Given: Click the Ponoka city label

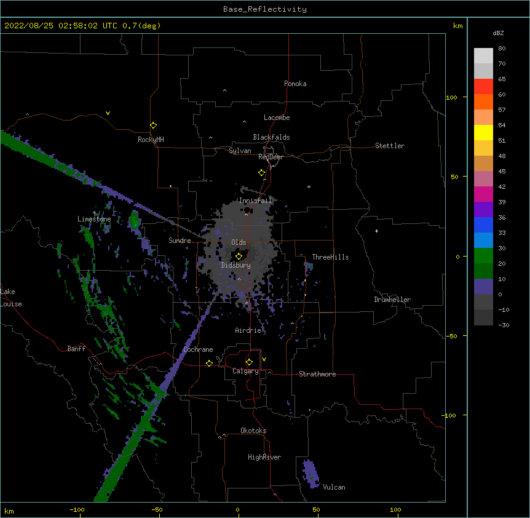Looking at the screenshot, I should click(x=295, y=84).
